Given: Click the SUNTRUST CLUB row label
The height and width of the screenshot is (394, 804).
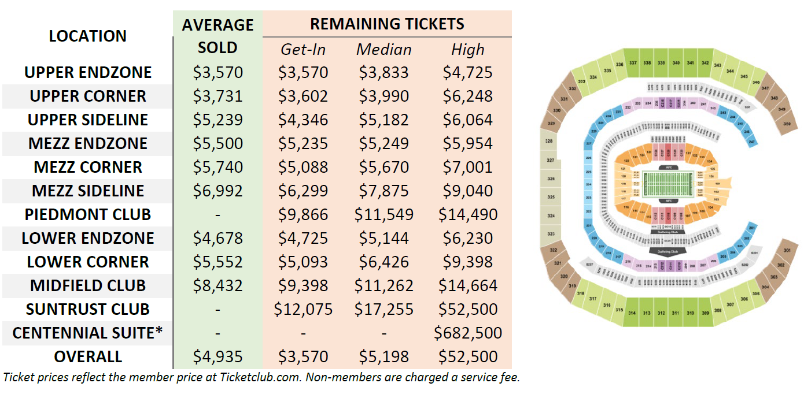Looking at the screenshot, I should click(87, 309).
